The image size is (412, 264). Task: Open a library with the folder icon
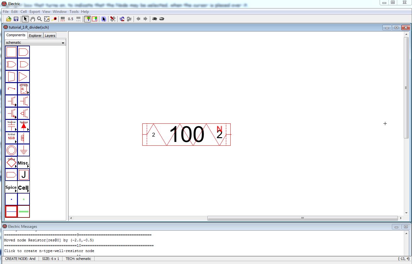point(9,19)
